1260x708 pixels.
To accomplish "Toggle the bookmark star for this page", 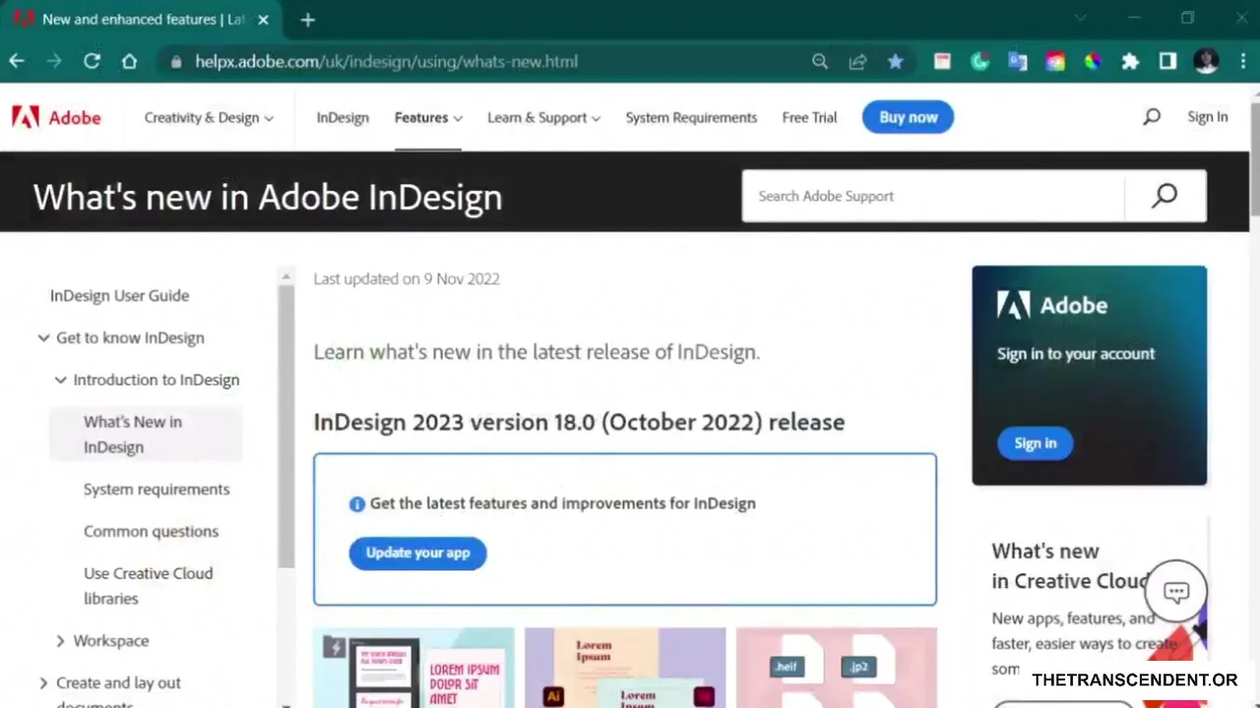I will pos(895,61).
